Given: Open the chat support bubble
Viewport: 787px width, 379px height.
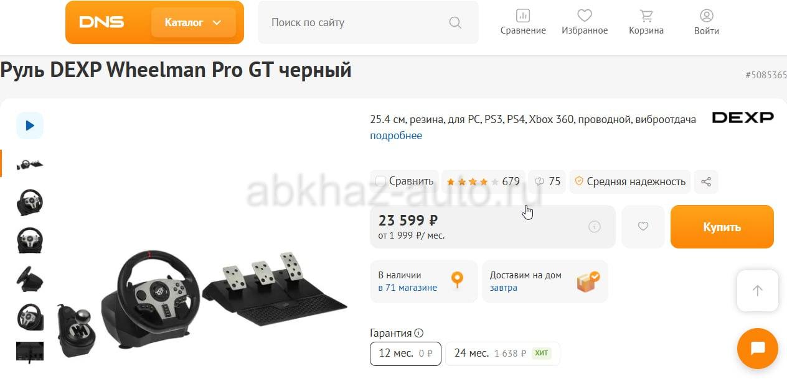Looking at the screenshot, I should (x=758, y=349).
